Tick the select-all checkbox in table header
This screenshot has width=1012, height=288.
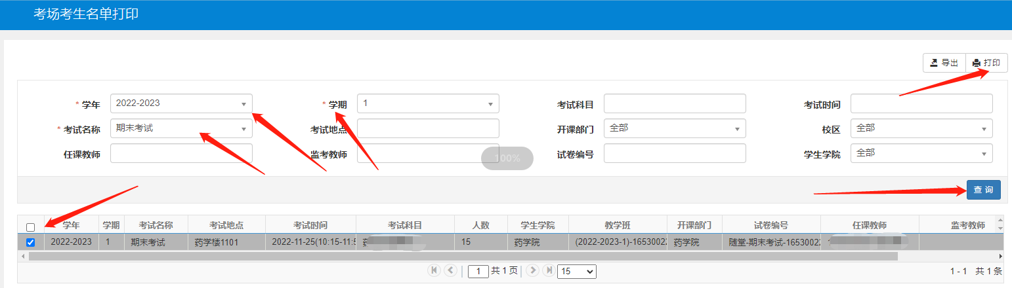click(x=30, y=227)
